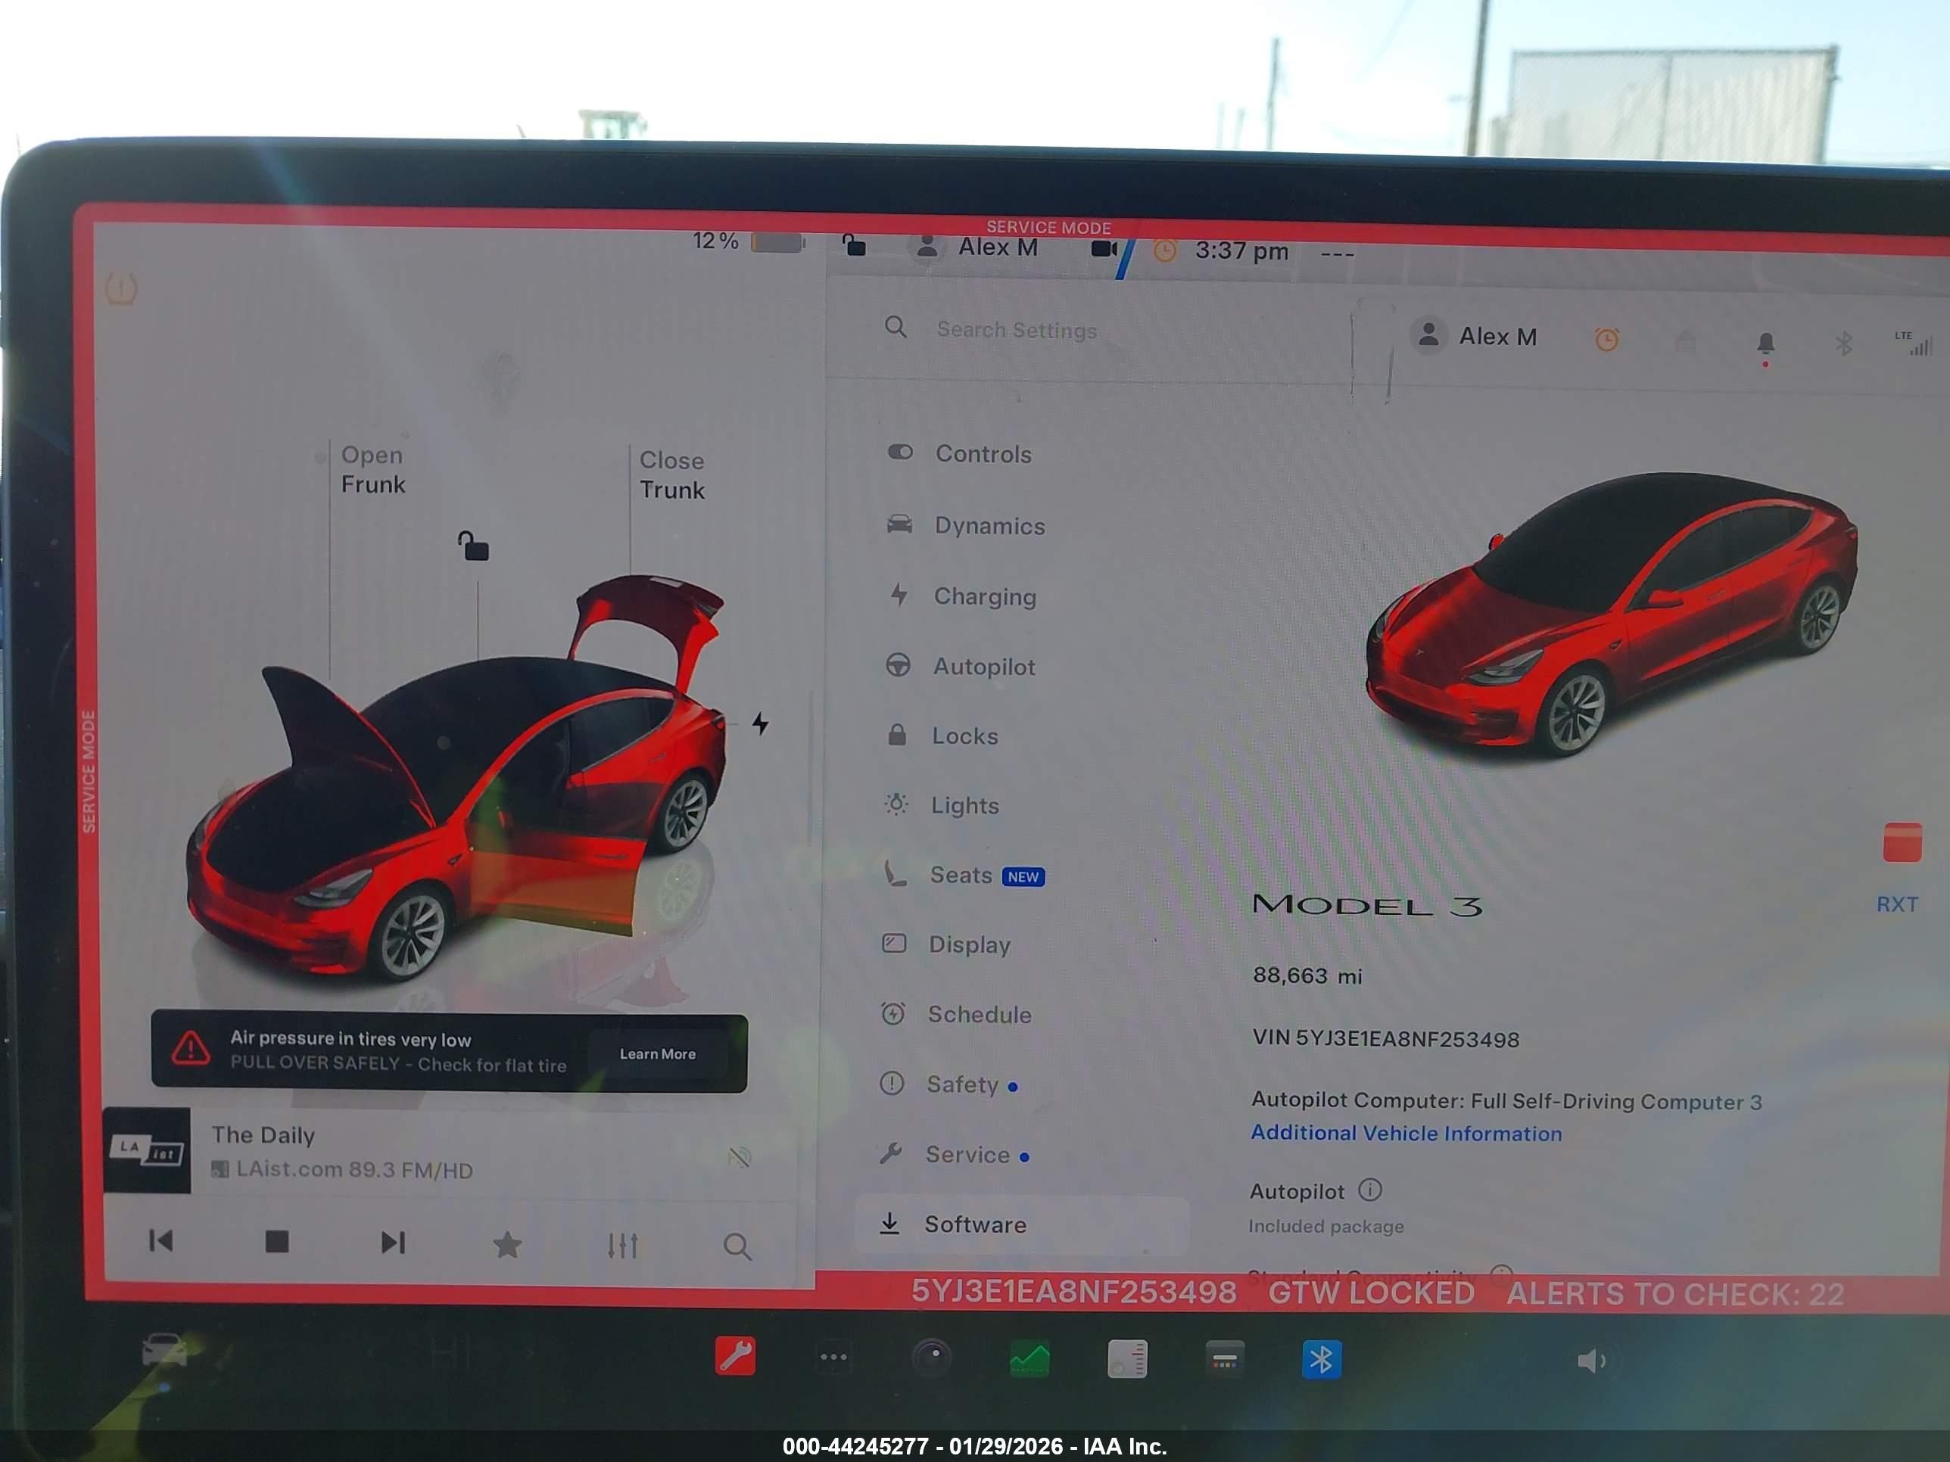Click the LAist station thumbnail
Screen dimensions: 1950x1462
(x=146, y=1150)
